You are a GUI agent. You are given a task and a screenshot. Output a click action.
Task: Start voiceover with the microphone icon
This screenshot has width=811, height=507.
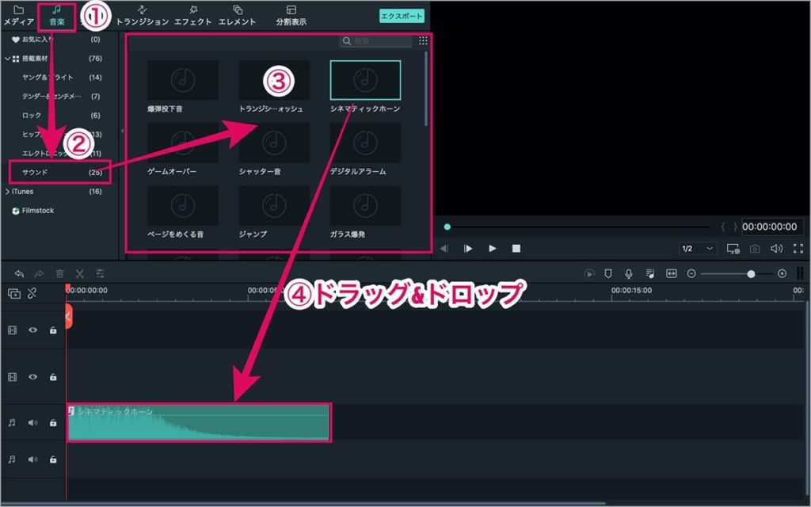(x=629, y=273)
